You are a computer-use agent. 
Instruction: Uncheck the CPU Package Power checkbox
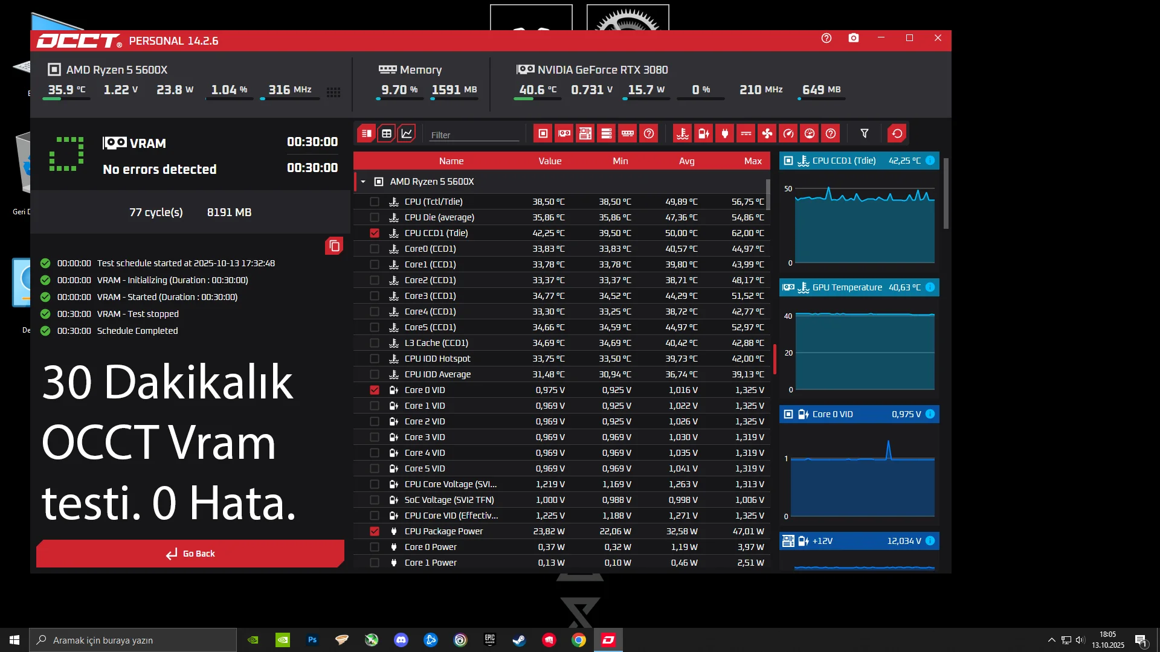pos(375,531)
